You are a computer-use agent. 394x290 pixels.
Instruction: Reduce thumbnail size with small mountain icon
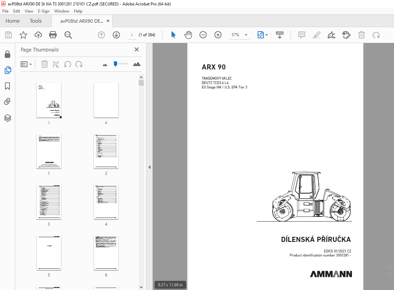coord(105,65)
